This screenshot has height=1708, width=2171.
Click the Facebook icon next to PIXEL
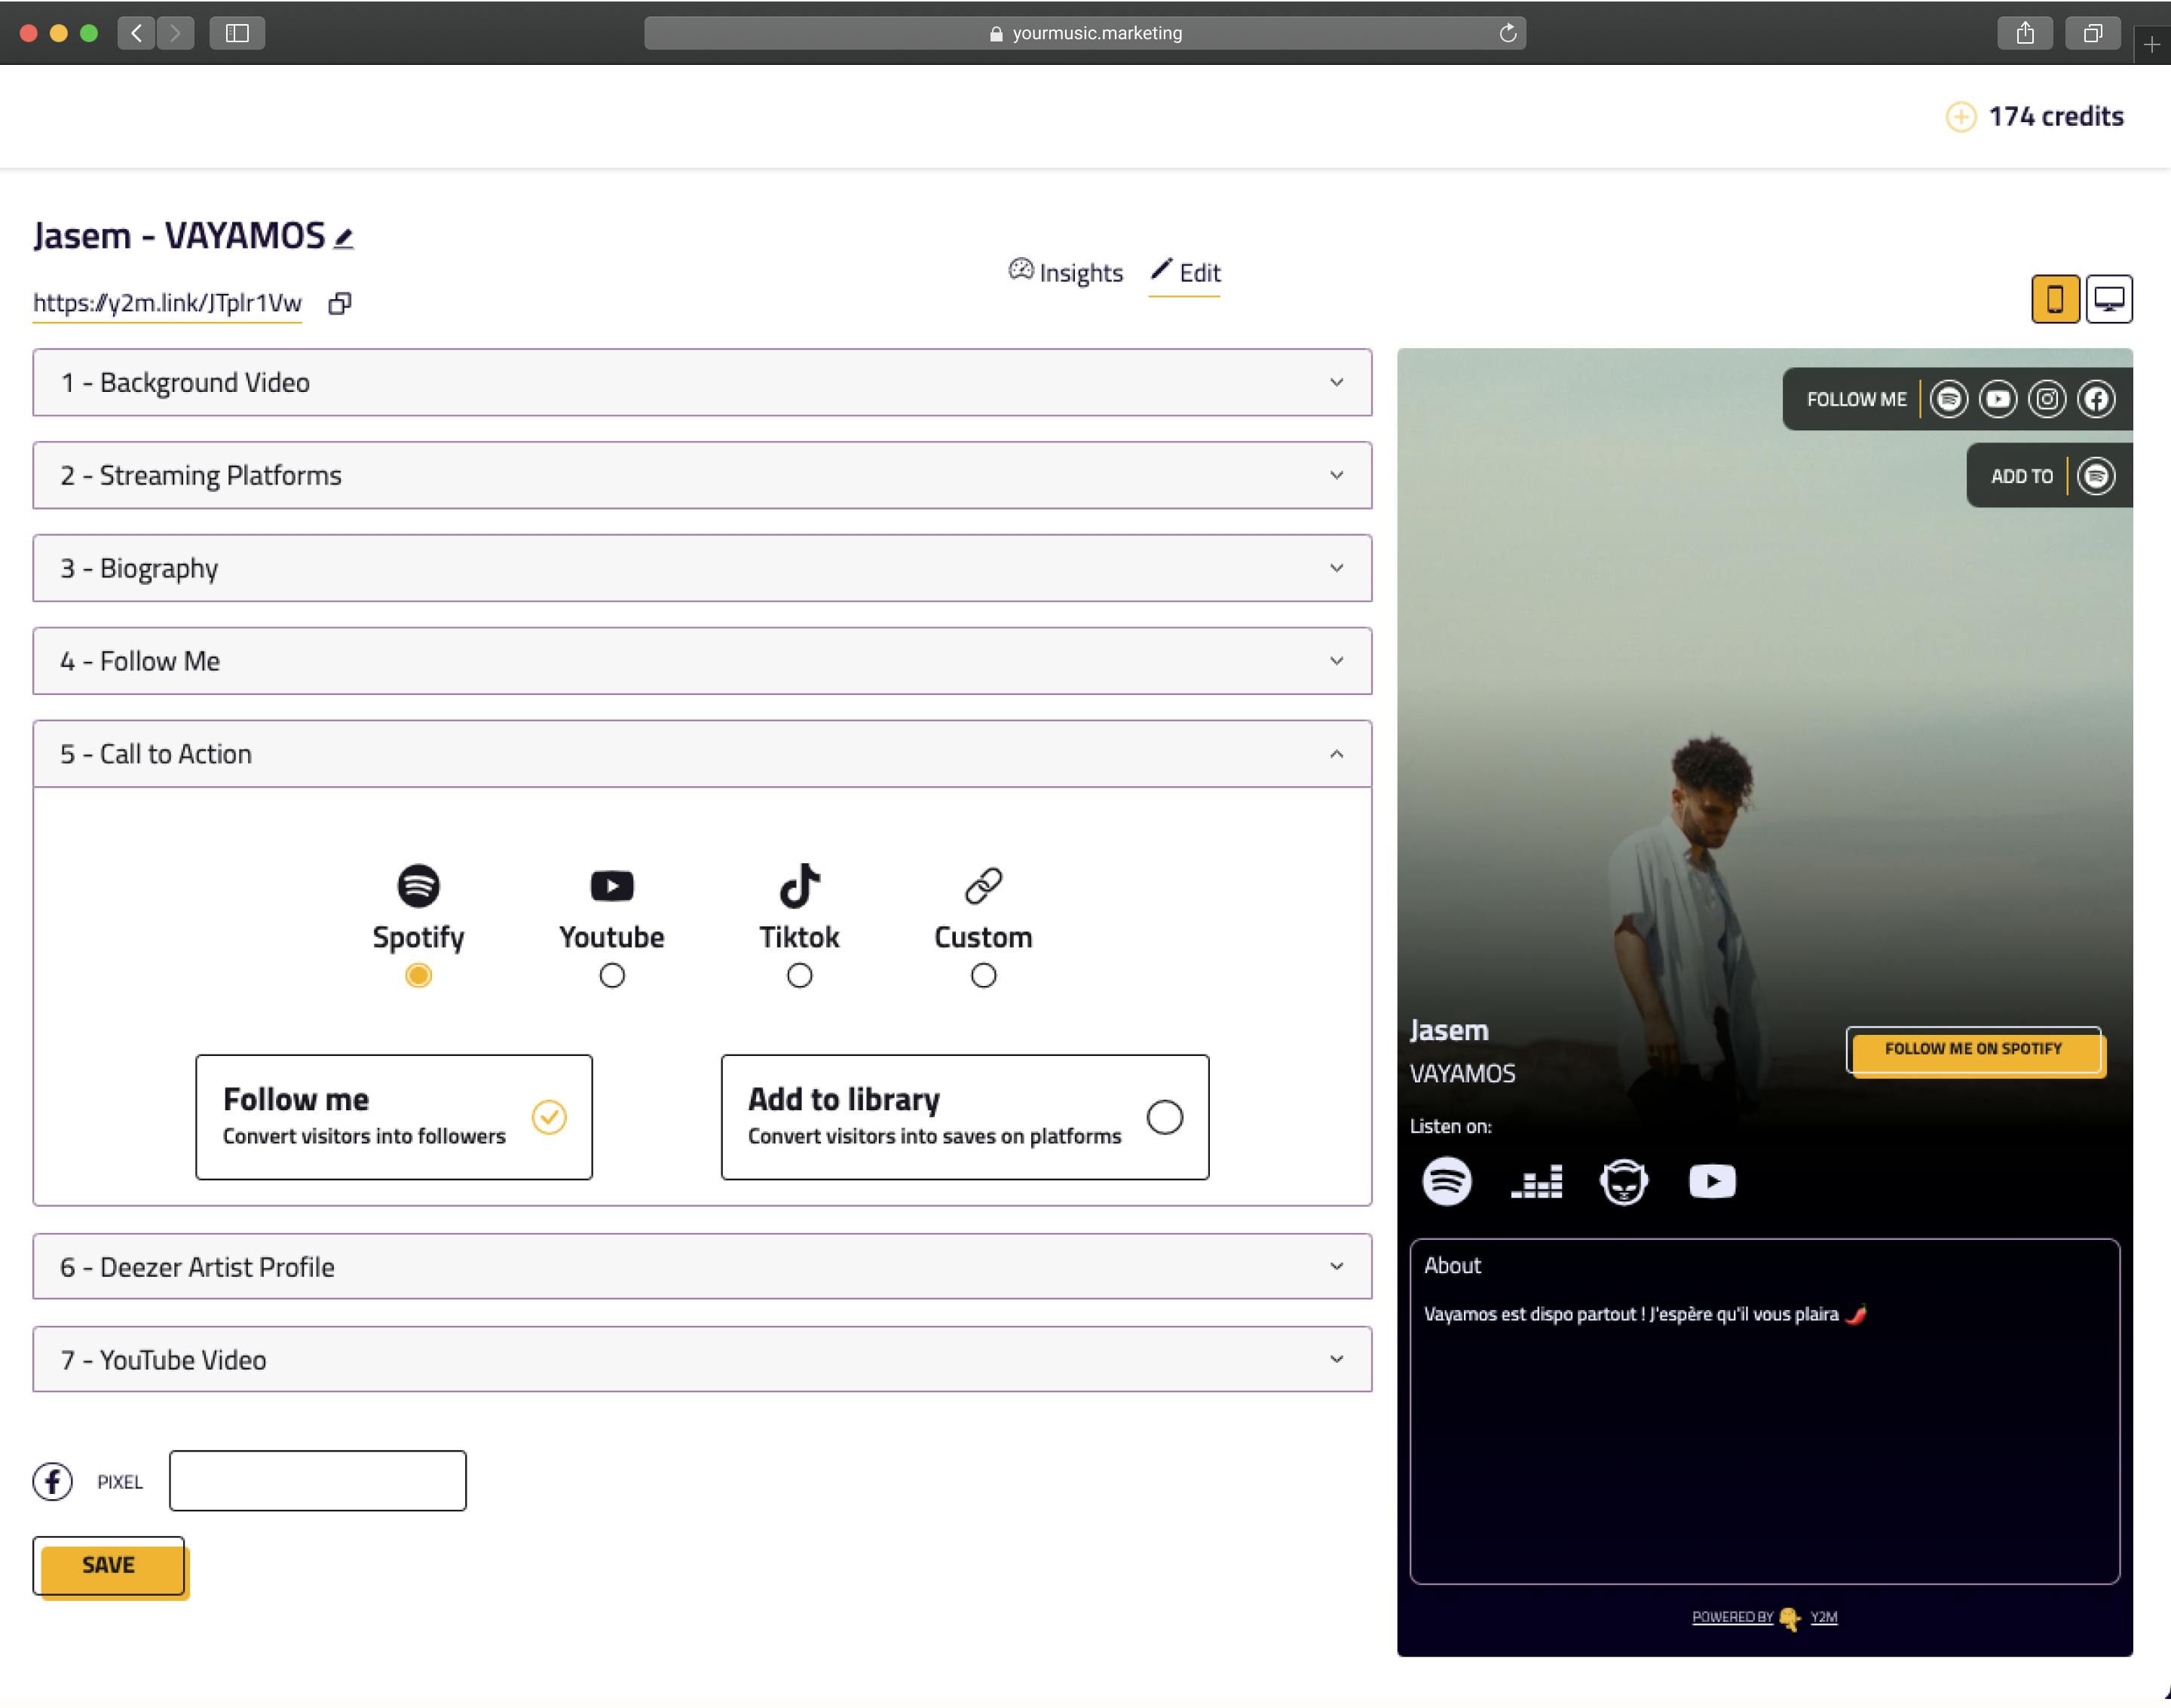pyautogui.click(x=52, y=1481)
